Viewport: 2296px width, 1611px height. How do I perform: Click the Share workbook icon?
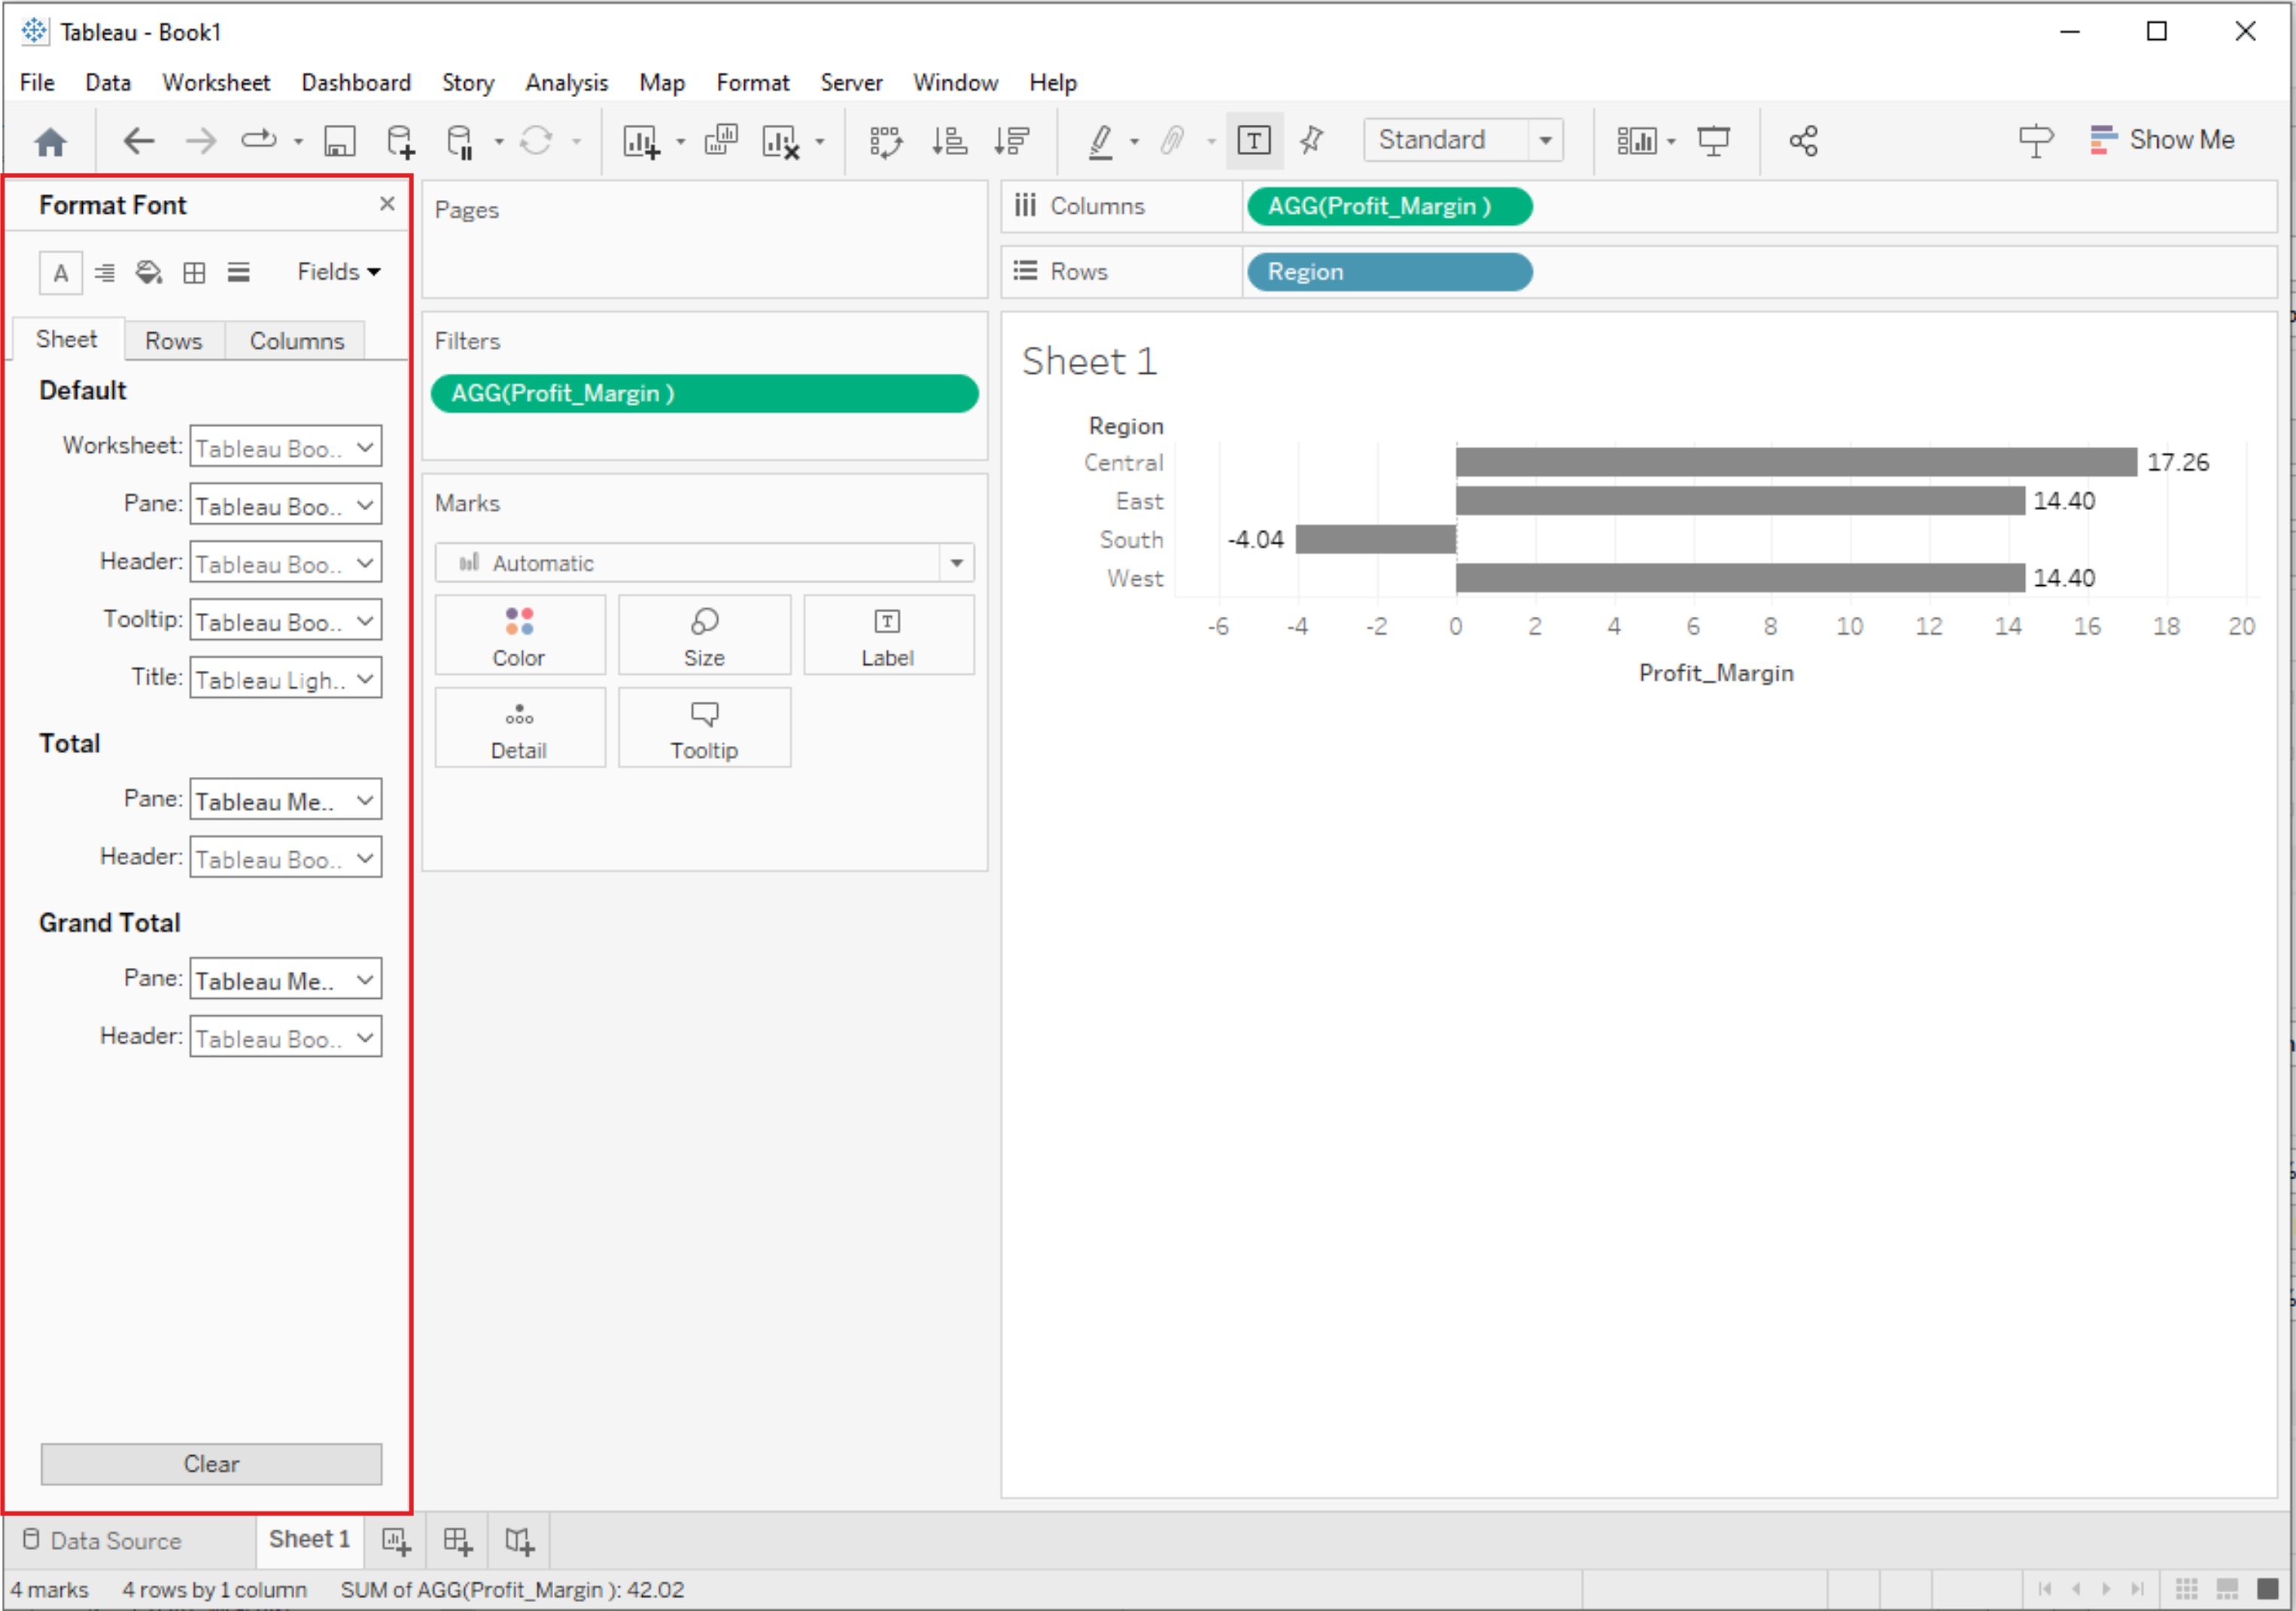pos(1803,141)
